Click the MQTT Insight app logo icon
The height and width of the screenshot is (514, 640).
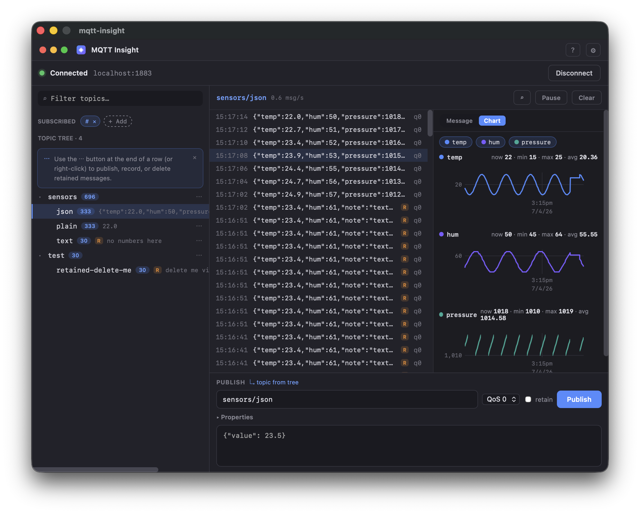point(81,50)
